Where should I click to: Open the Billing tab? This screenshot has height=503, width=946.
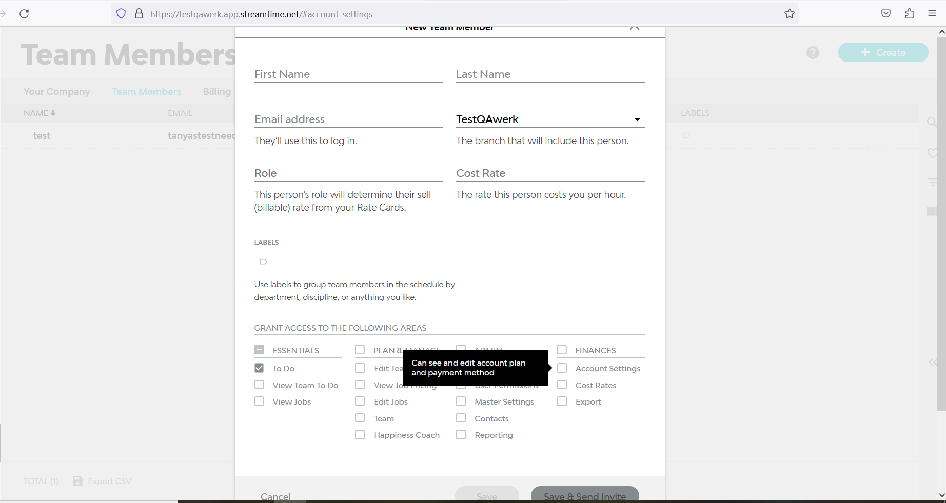click(217, 91)
